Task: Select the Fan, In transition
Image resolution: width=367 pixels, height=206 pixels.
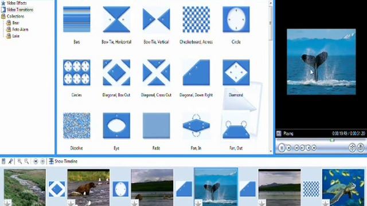Action: (x=196, y=126)
